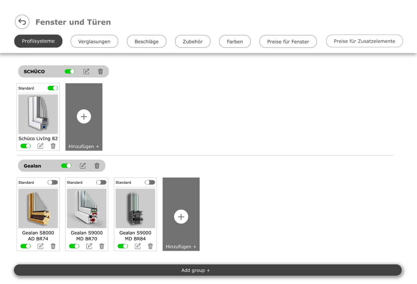This screenshot has width=417, height=284.
Task: Click the edit pencil icon for SCHÜCO group
Action: [86, 71]
